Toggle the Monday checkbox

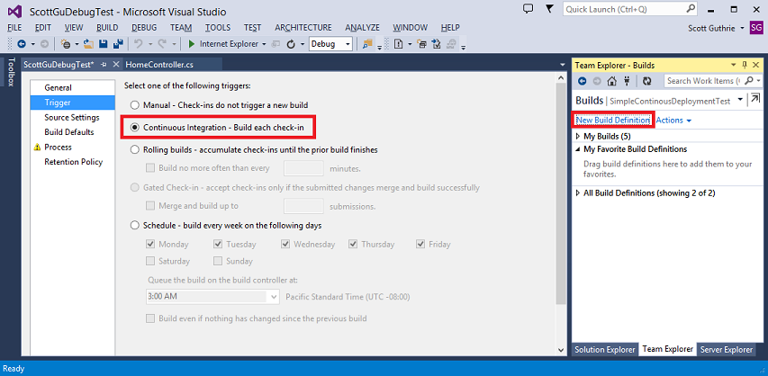pyautogui.click(x=150, y=244)
